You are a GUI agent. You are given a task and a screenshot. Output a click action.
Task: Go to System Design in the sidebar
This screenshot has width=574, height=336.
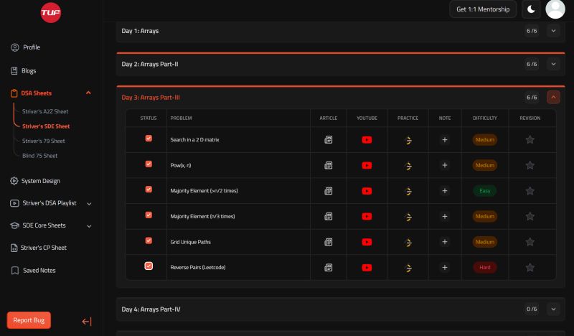click(x=41, y=181)
